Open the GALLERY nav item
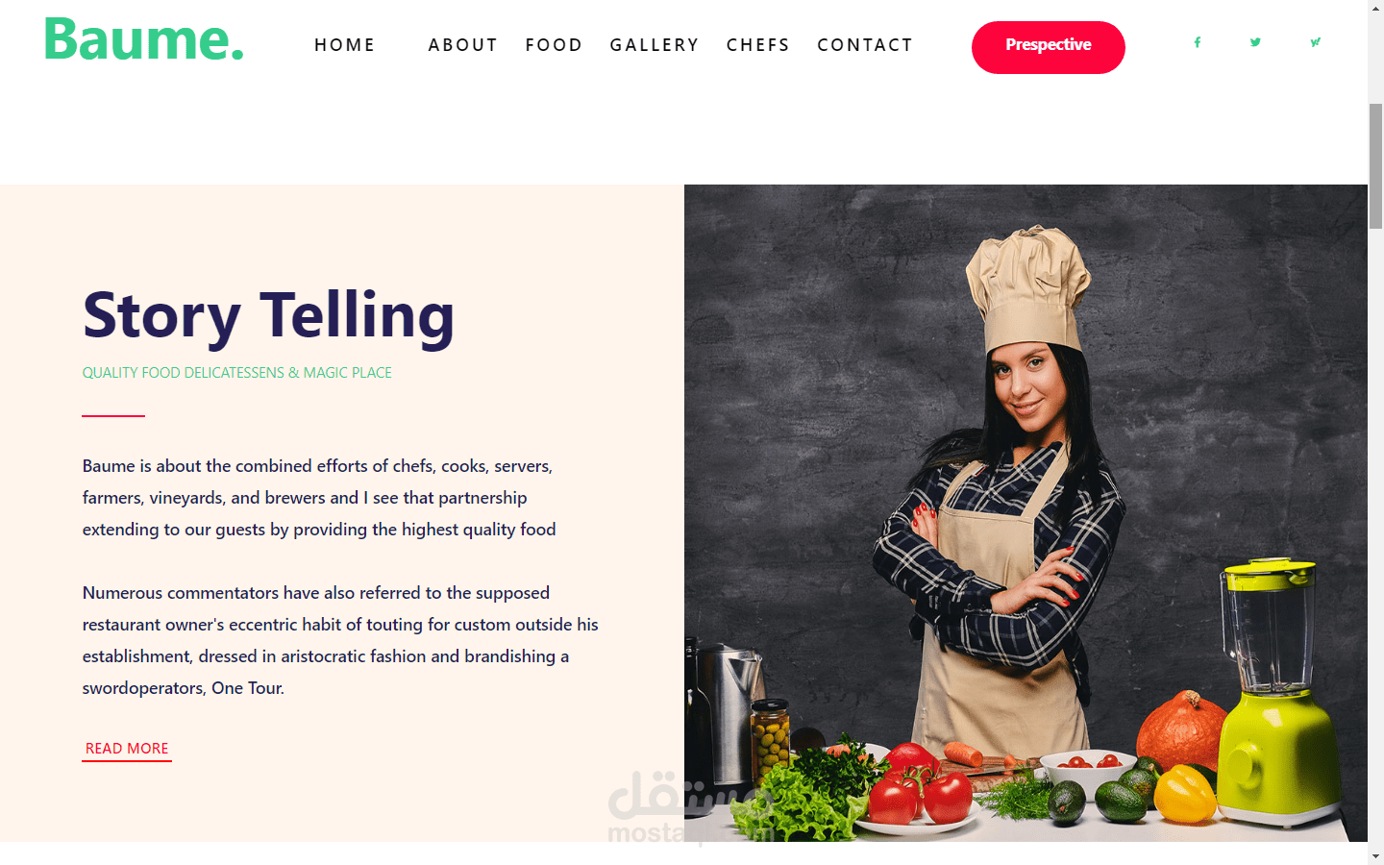This screenshot has width=1384, height=865. pos(655,45)
